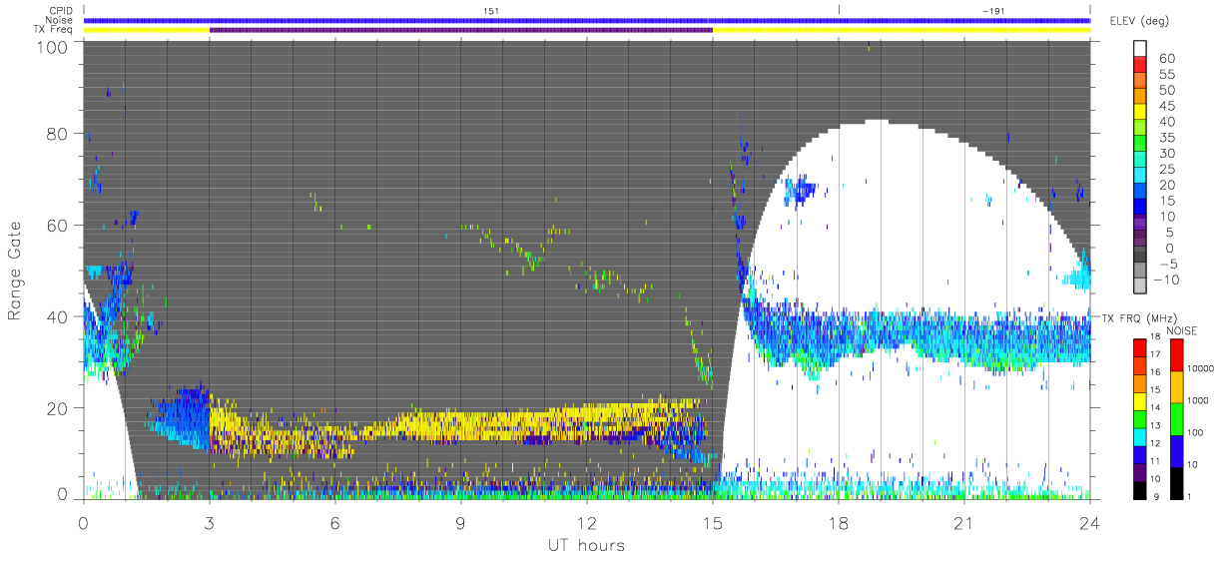The height and width of the screenshot is (566, 1226).
Task: Click the TX Freq row label
Action: coord(53,30)
